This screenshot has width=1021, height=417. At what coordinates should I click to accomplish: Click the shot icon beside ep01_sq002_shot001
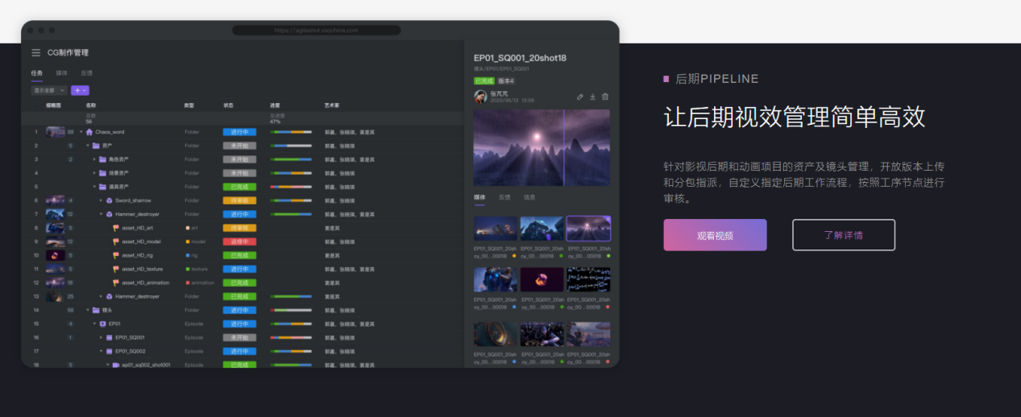(x=116, y=365)
